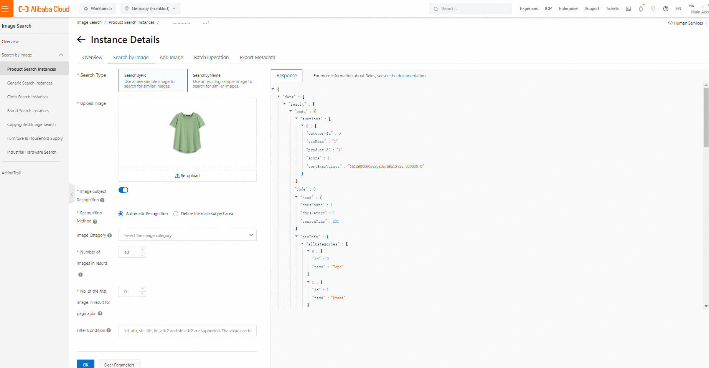
Task: Switch to the Export Metadata tab
Action: [x=257, y=58]
